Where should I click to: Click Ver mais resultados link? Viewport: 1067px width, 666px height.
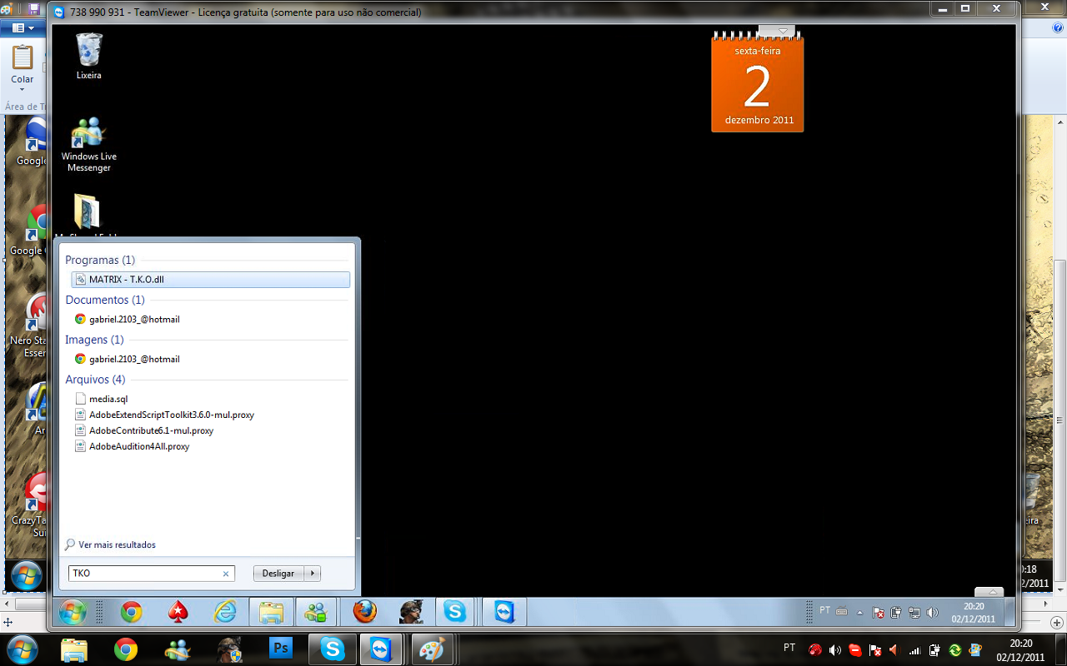click(x=117, y=544)
